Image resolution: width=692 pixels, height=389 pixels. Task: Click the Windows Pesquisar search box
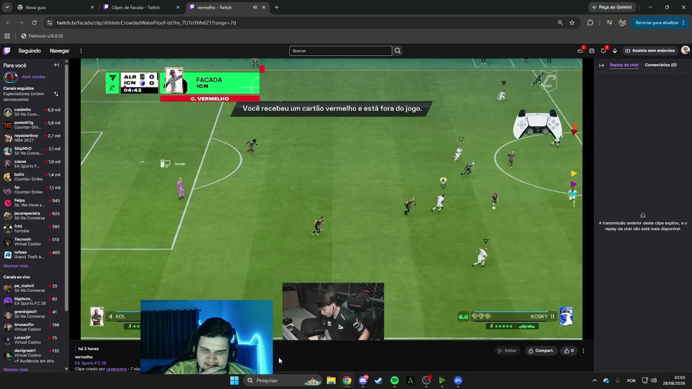(284, 380)
